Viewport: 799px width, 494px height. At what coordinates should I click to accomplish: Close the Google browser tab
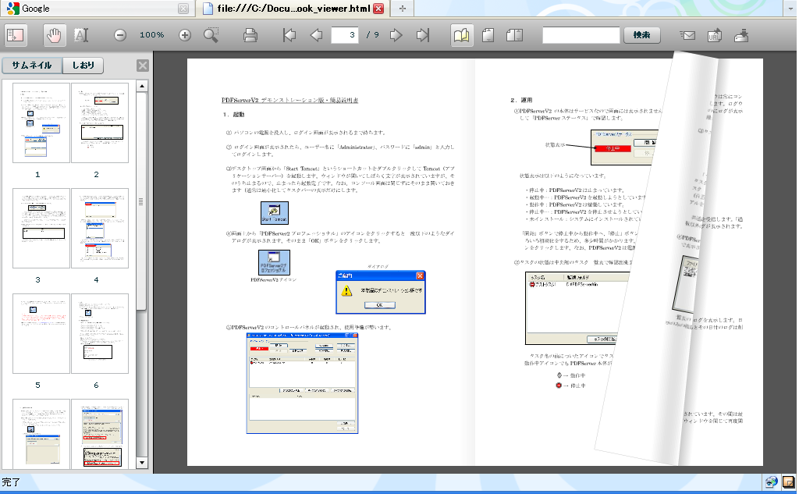(x=183, y=9)
